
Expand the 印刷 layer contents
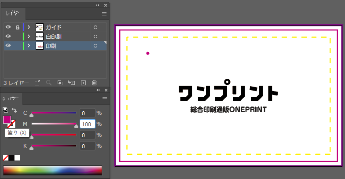(x=29, y=46)
